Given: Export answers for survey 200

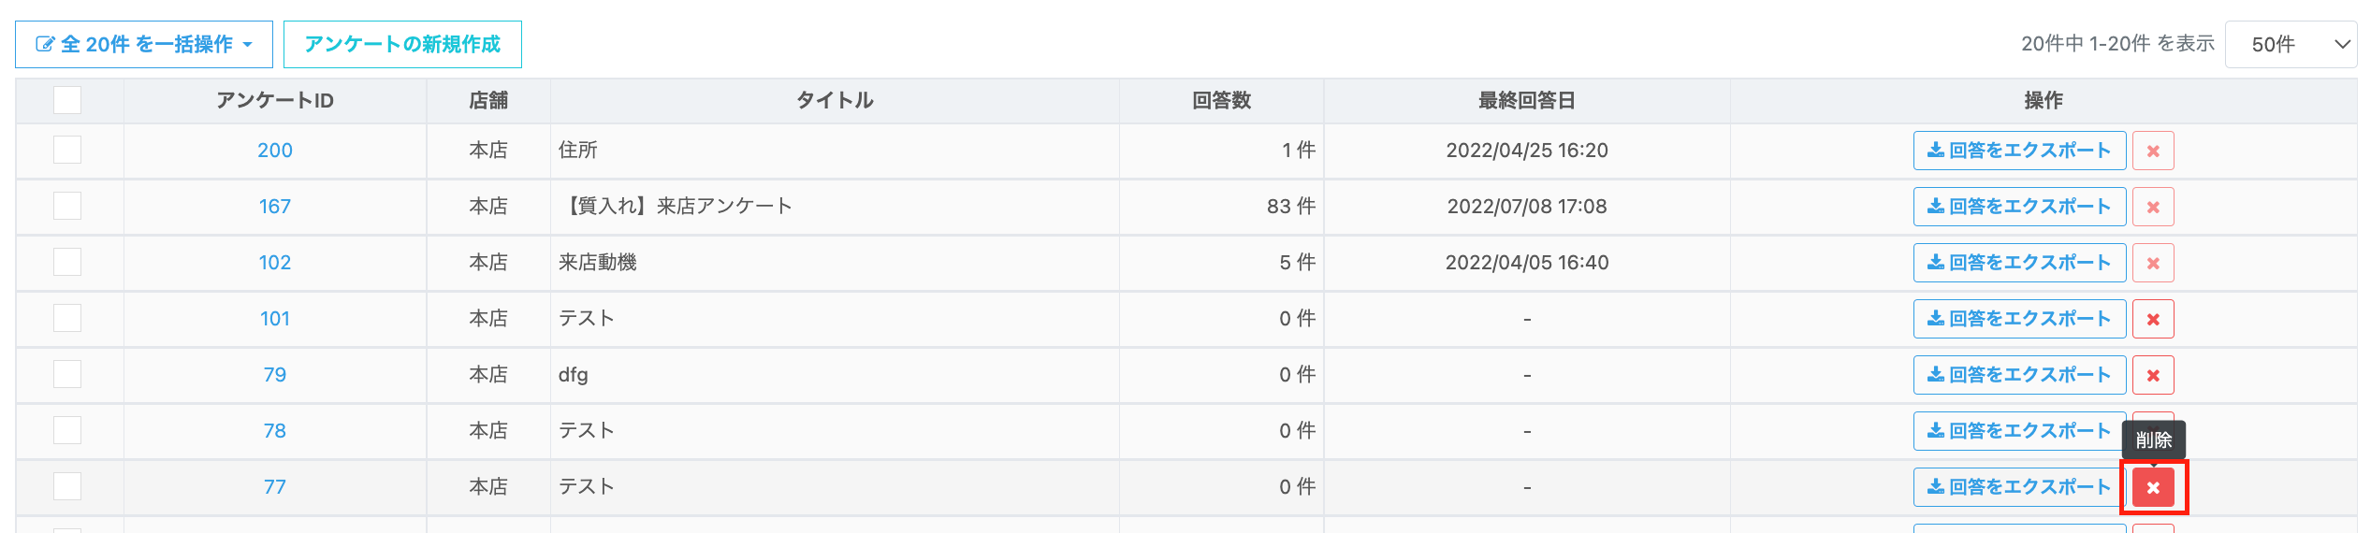Looking at the screenshot, I should [2019, 151].
